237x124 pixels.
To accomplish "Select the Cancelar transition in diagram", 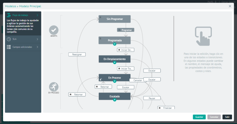I will 138,80.
